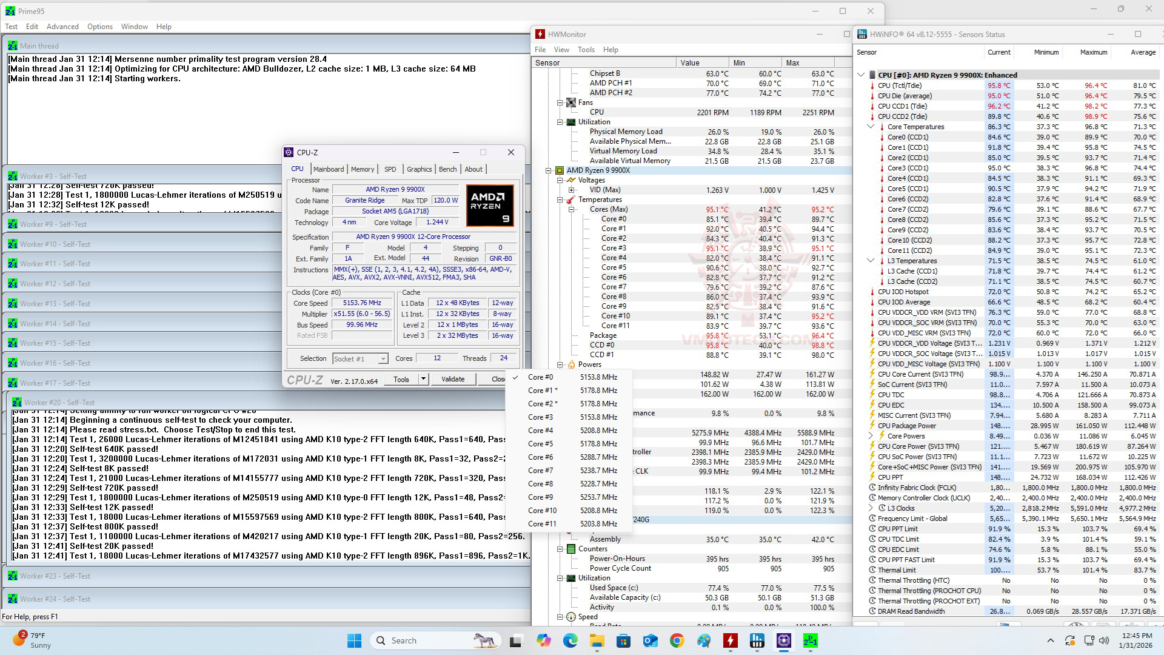Image resolution: width=1164 pixels, height=655 pixels.
Task: Launch Google Chrome from the taskbar
Action: [677, 640]
